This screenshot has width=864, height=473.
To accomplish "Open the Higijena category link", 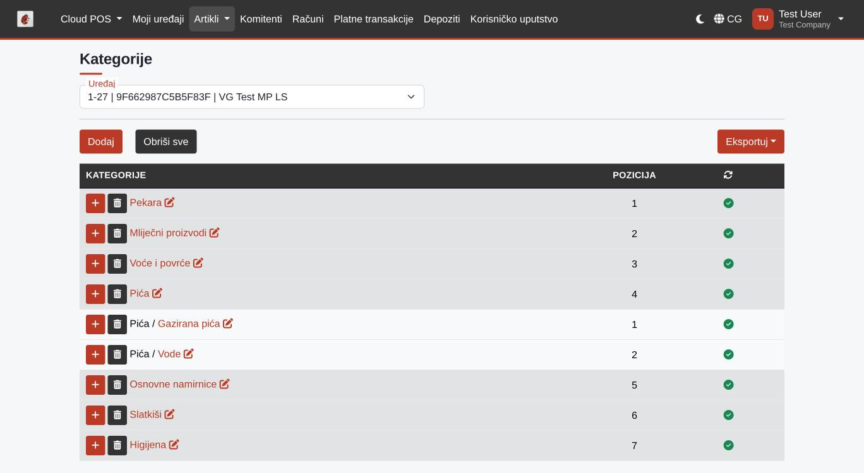I will (x=148, y=445).
